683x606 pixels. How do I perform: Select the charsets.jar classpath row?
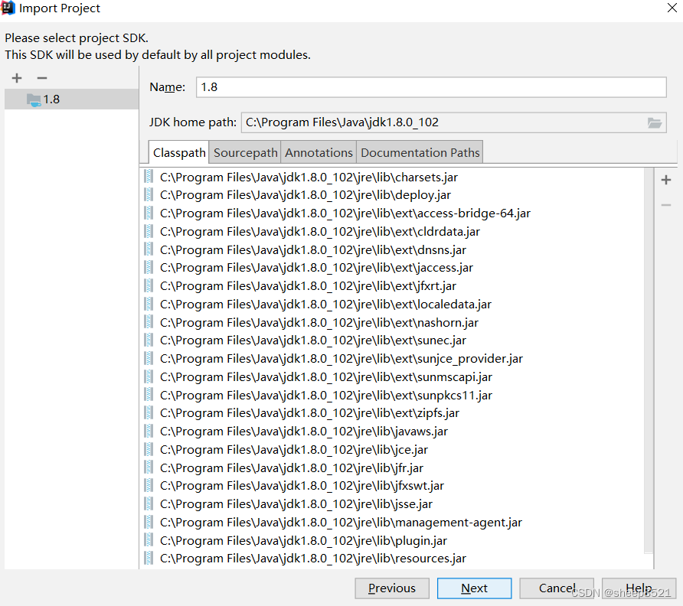pos(392,178)
